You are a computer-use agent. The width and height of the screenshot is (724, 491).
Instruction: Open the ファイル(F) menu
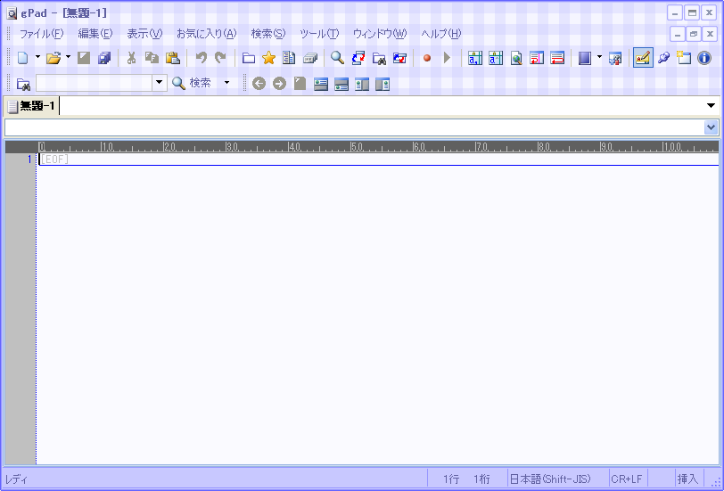41,34
